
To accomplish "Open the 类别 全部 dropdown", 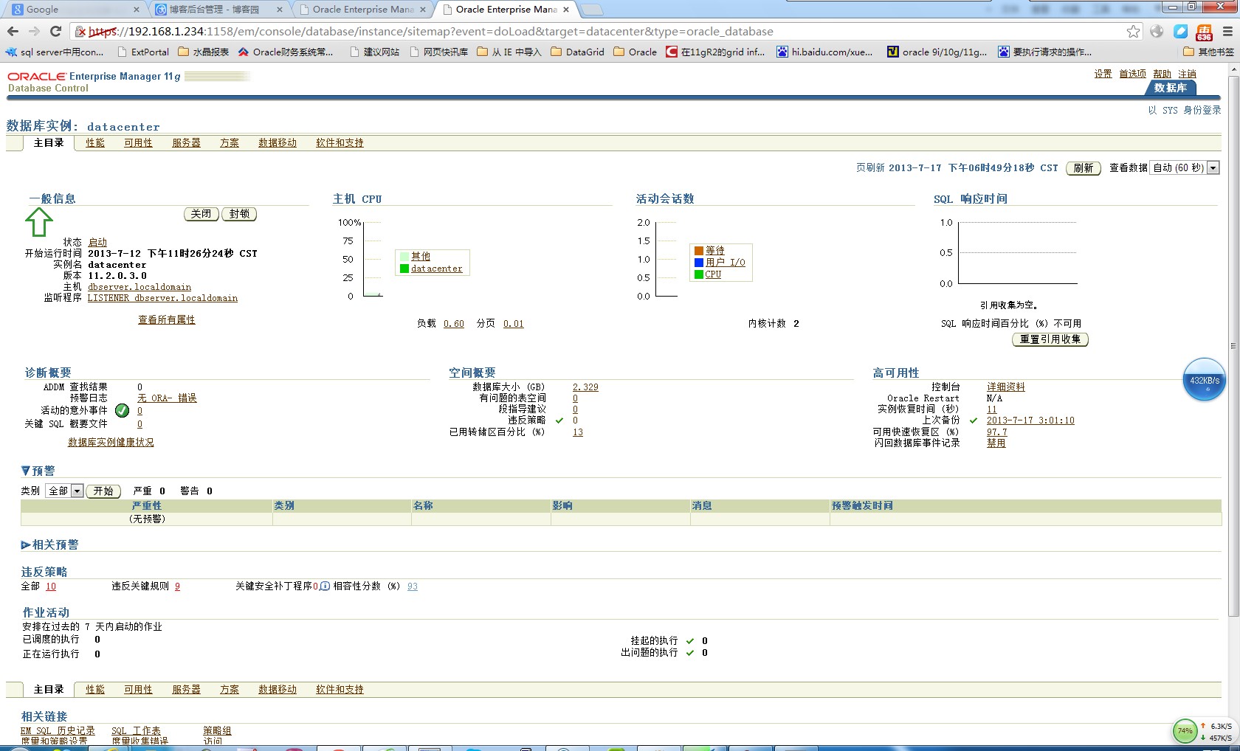I will pyautogui.click(x=64, y=491).
